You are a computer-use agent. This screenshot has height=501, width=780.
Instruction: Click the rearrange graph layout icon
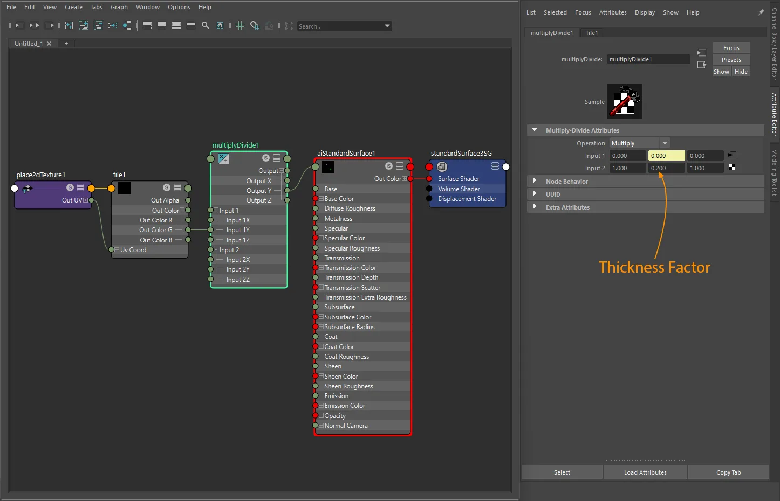113,25
